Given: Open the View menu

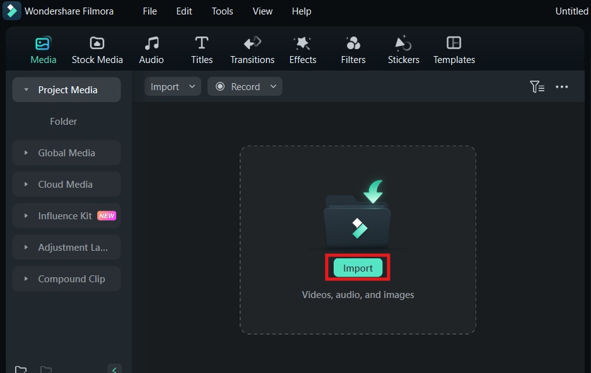Looking at the screenshot, I should pyautogui.click(x=262, y=11).
